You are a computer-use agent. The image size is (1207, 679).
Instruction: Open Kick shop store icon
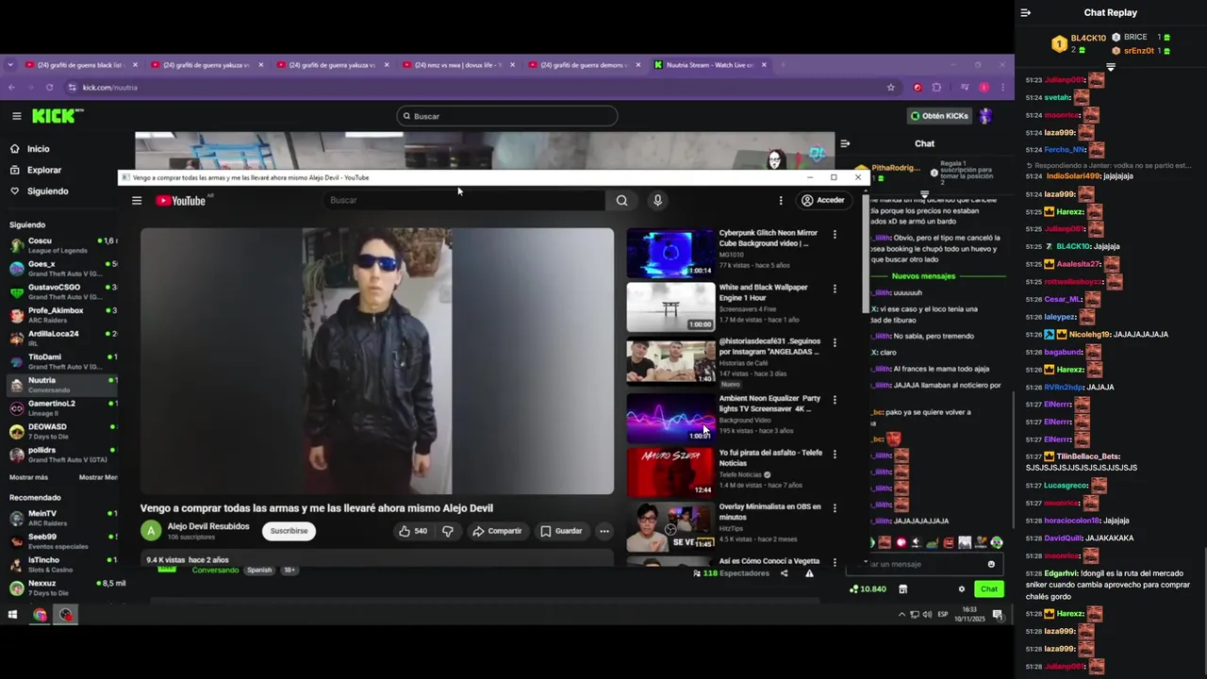[902, 589]
